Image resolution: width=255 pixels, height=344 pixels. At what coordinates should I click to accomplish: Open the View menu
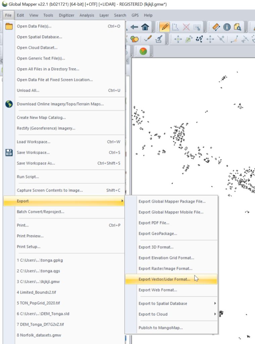[x=34, y=15]
